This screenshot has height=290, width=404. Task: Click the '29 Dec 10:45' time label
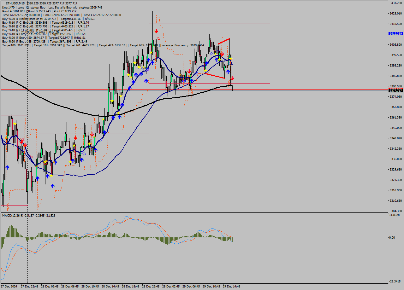pos(211,287)
